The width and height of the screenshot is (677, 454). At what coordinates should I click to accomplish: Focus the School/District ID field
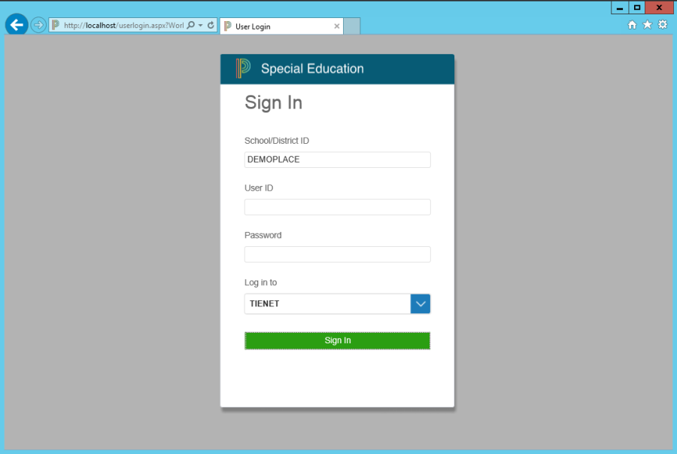click(x=337, y=160)
